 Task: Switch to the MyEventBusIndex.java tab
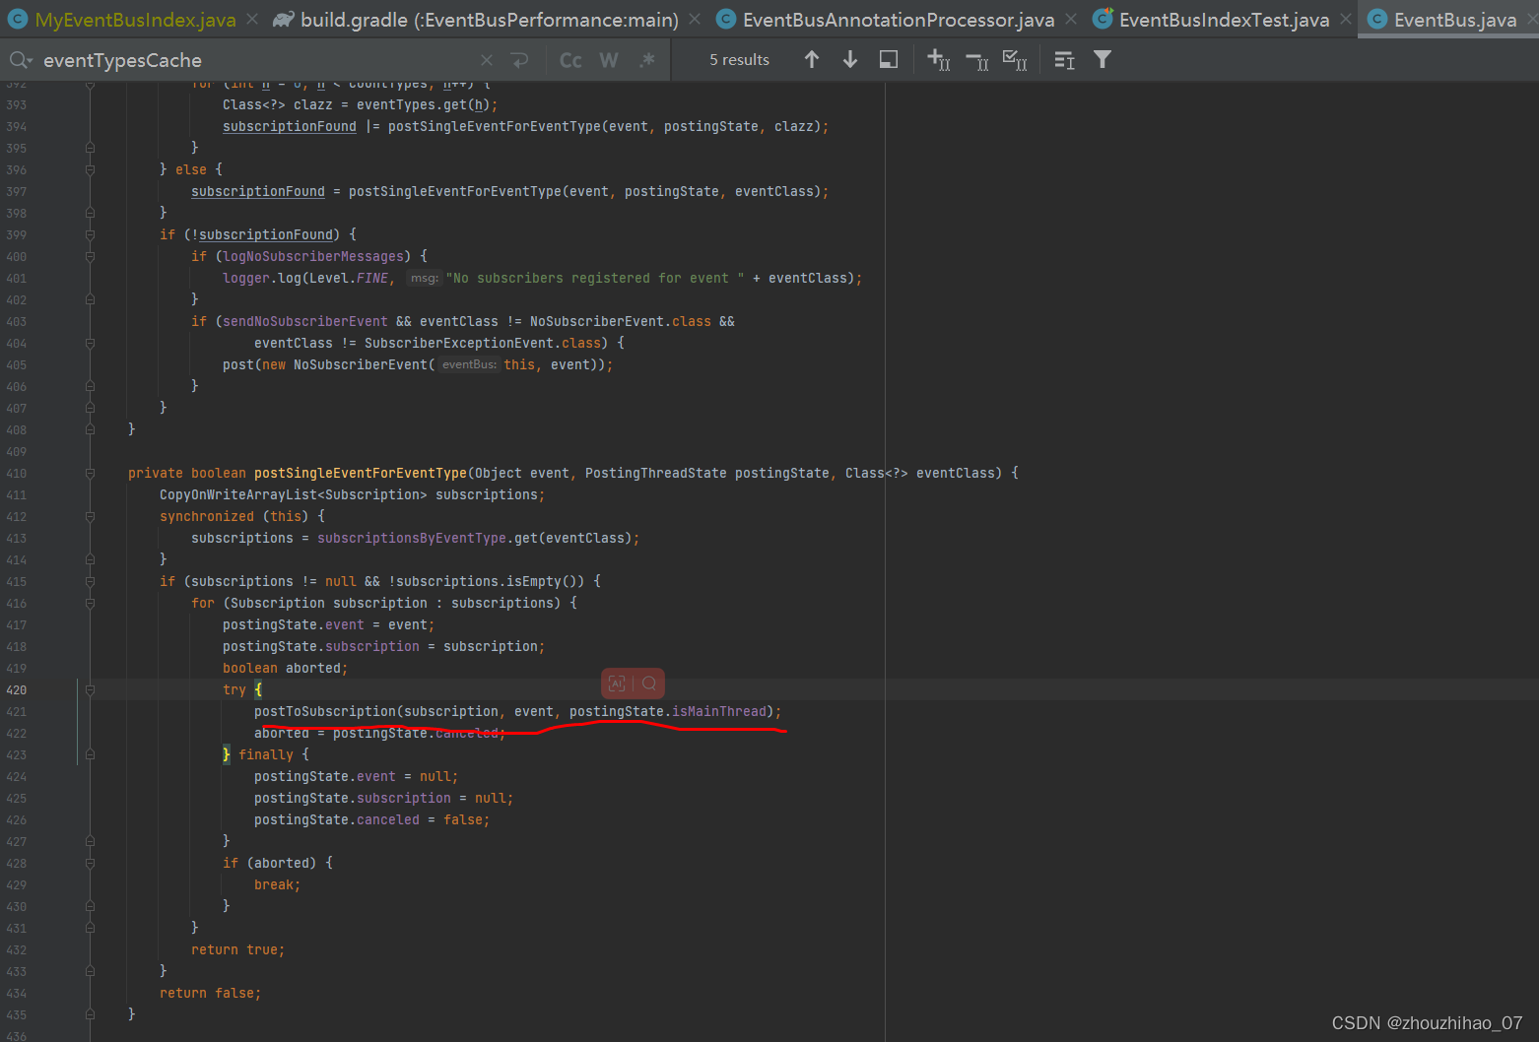pos(135,20)
